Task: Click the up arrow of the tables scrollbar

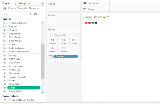Action: (43, 23)
